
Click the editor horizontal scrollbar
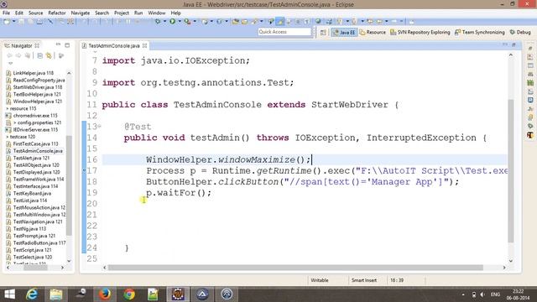pos(295,268)
